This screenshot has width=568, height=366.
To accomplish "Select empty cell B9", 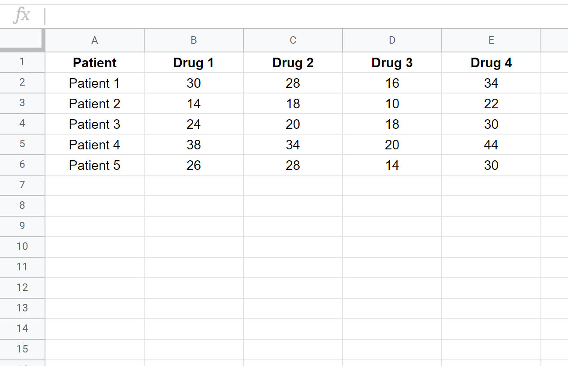I will pos(194,226).
